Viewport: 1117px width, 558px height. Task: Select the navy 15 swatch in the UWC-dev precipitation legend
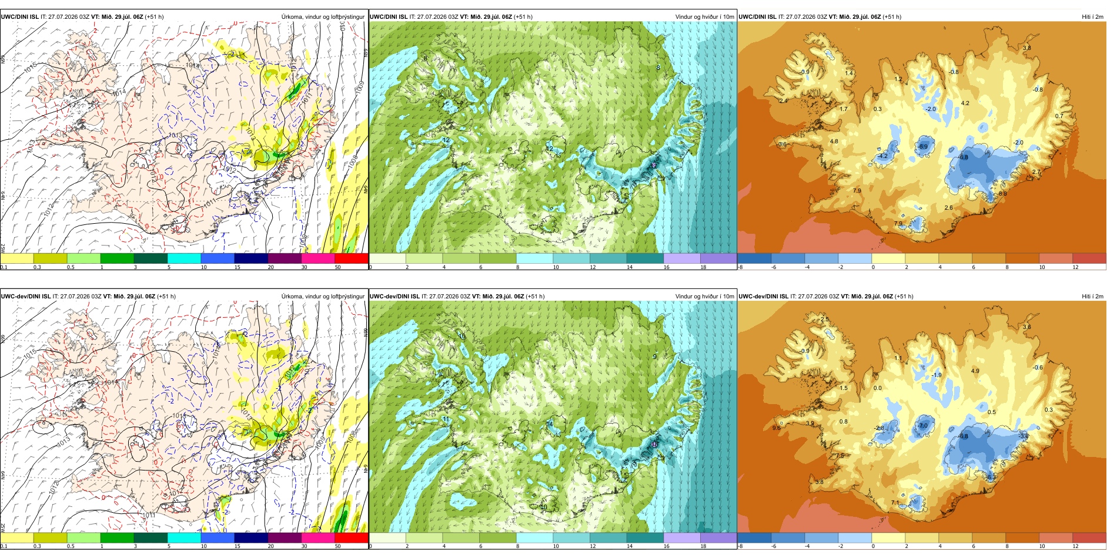coord(251,537)
